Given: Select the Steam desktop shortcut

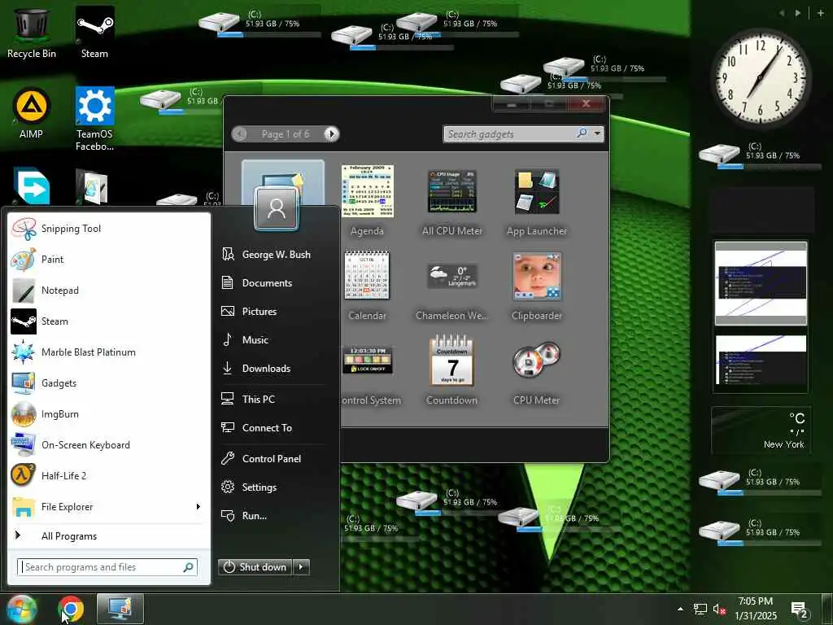Looking at the screenshot, I should (x=94, y=33).
